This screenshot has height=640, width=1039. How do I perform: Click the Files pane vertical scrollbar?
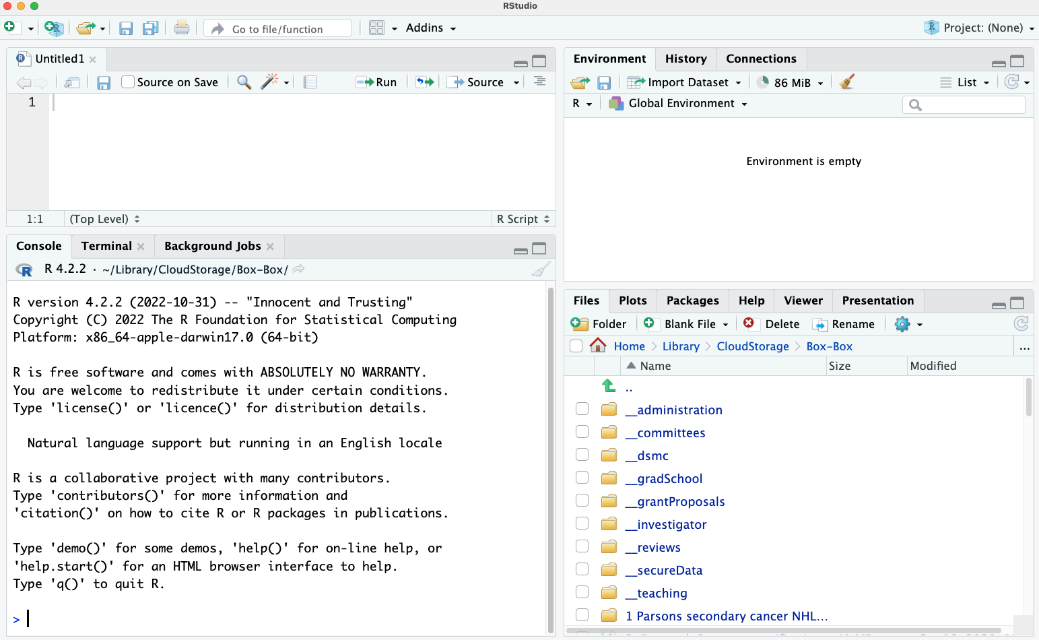[x=1028, y=397]
